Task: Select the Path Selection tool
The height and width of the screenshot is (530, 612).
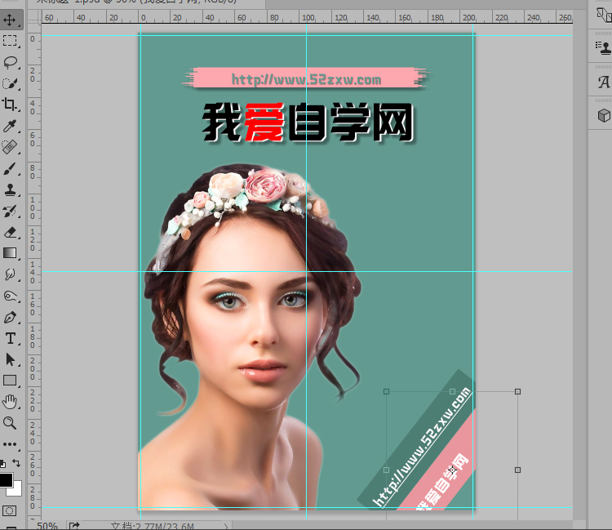Action: tap(10, 359)
